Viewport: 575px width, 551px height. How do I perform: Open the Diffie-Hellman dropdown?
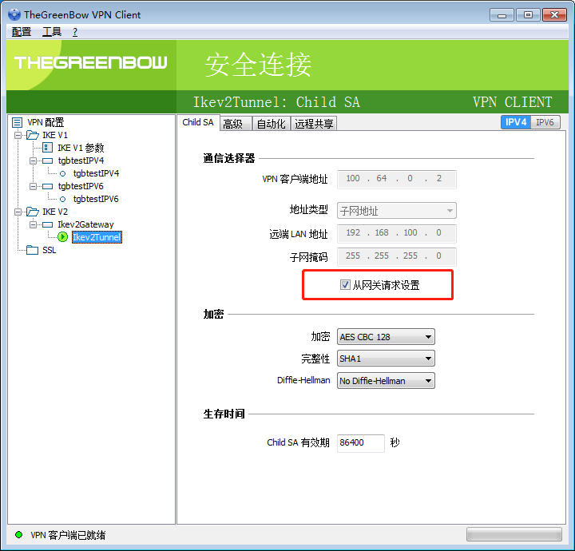tap(386, 381)
